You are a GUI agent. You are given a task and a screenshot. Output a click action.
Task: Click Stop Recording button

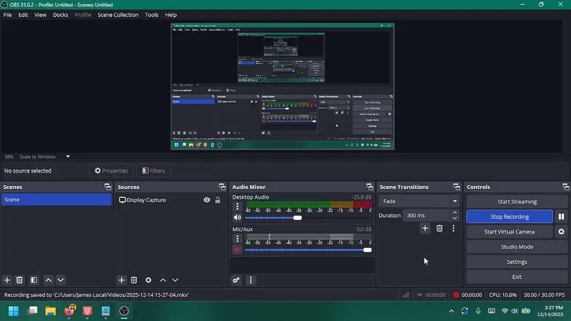coord(509,216)
